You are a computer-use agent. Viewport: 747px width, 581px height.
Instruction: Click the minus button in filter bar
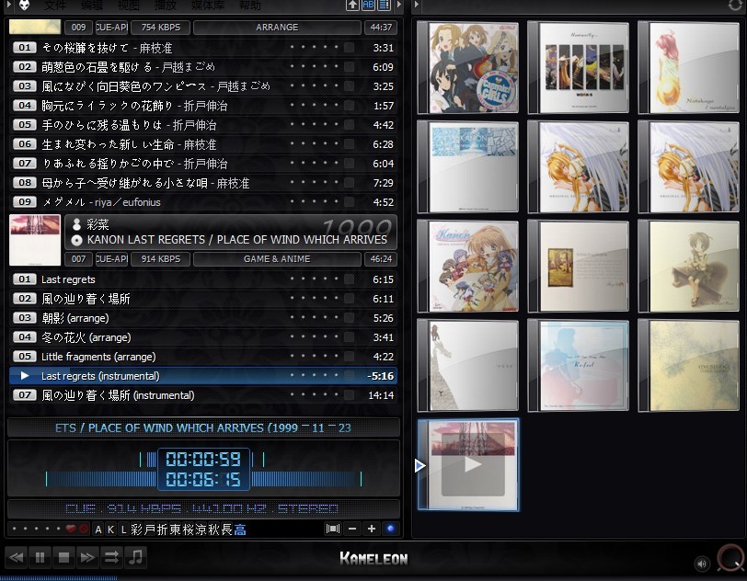point(352,529)
